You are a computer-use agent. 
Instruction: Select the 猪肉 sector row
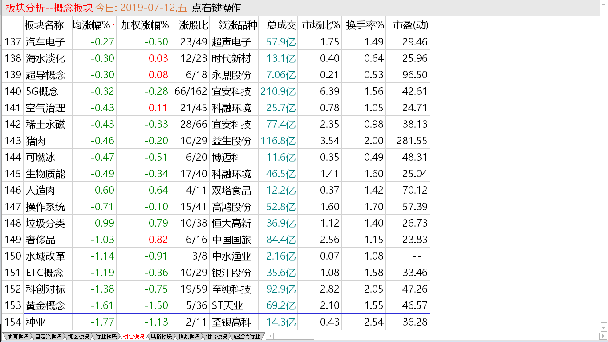pyautogui.click(x=216, y=141)
